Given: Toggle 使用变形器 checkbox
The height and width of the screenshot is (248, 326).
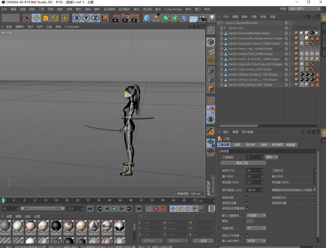Looking at the screenshot, I should click(315, 203).
